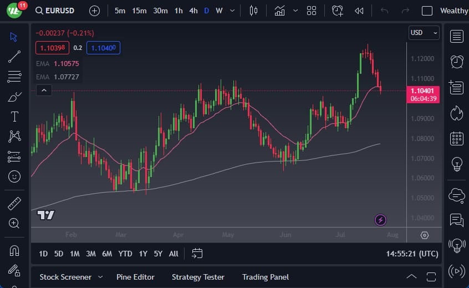Click the EURUSD symbol search field
469x288 pixels.
59,11
